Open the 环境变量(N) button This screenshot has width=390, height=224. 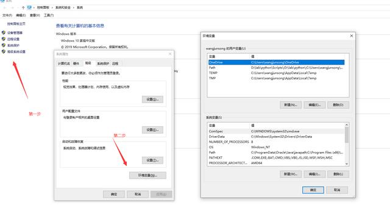pos(147,175)
